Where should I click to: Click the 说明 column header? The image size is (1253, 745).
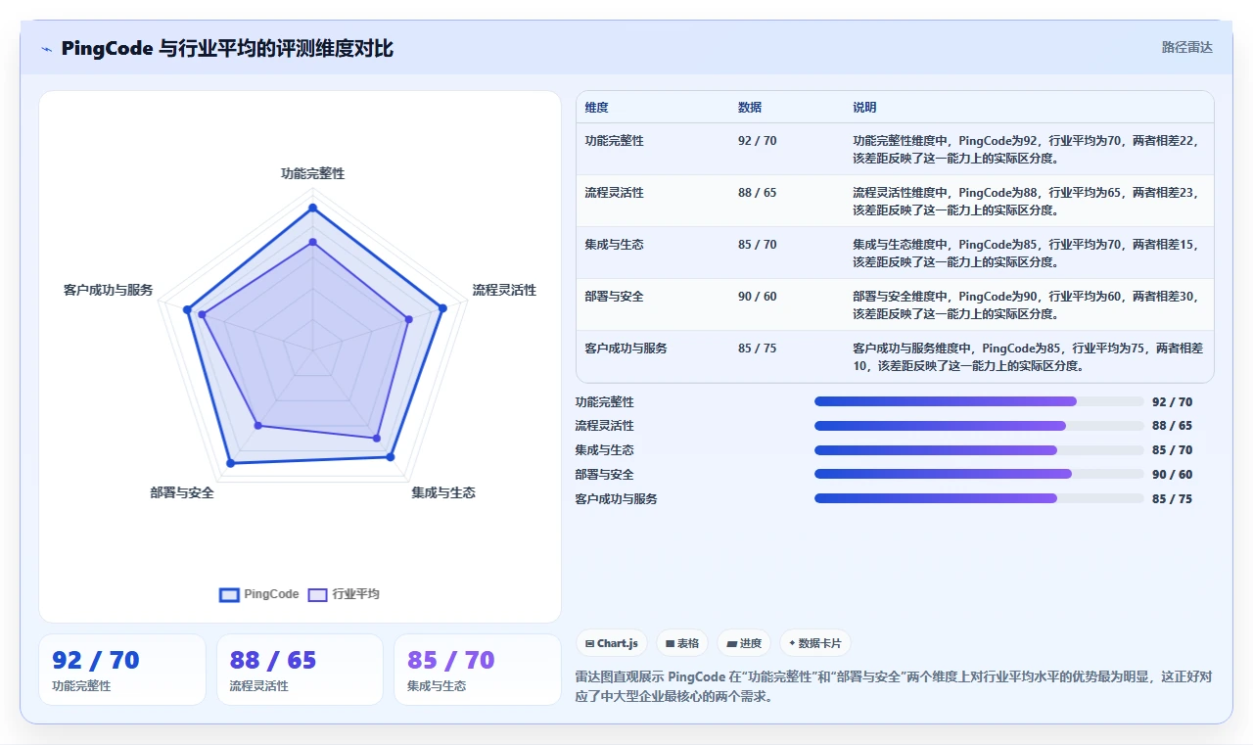[x=864, y=108]
